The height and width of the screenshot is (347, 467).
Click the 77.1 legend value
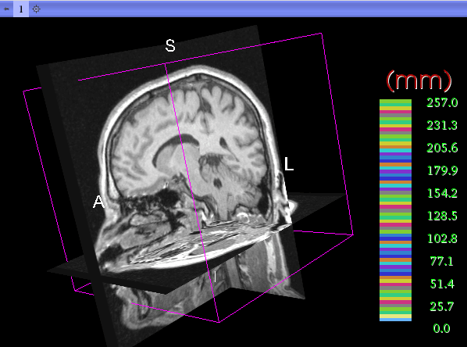click(442, 261)
